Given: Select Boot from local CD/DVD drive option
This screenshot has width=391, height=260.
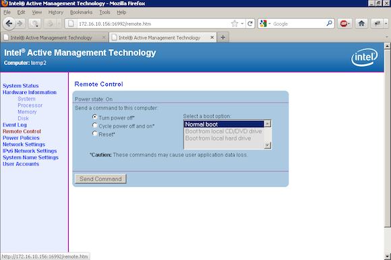Looking at the screenshot, I should tap(224, 131).
